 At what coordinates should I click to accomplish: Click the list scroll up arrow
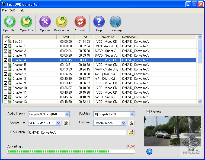(200, 37)
